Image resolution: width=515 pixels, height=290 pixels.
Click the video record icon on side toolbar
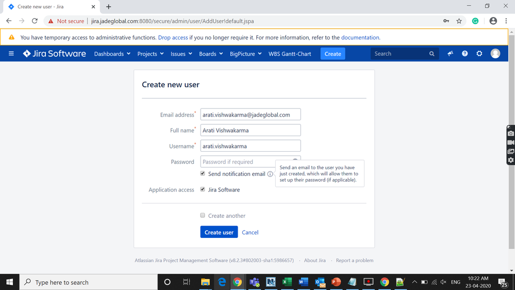pos(511,142)
